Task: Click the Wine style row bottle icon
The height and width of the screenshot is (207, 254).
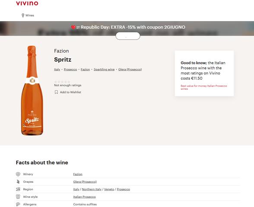Action: click(18, 197)
